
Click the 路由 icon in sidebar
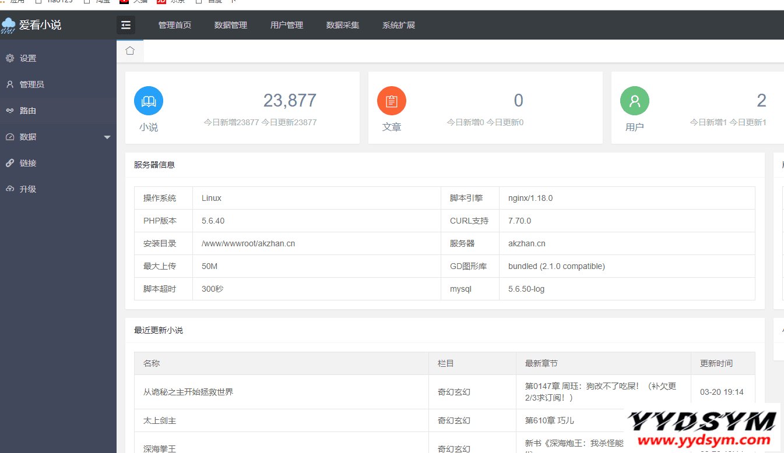coord(10,111)
